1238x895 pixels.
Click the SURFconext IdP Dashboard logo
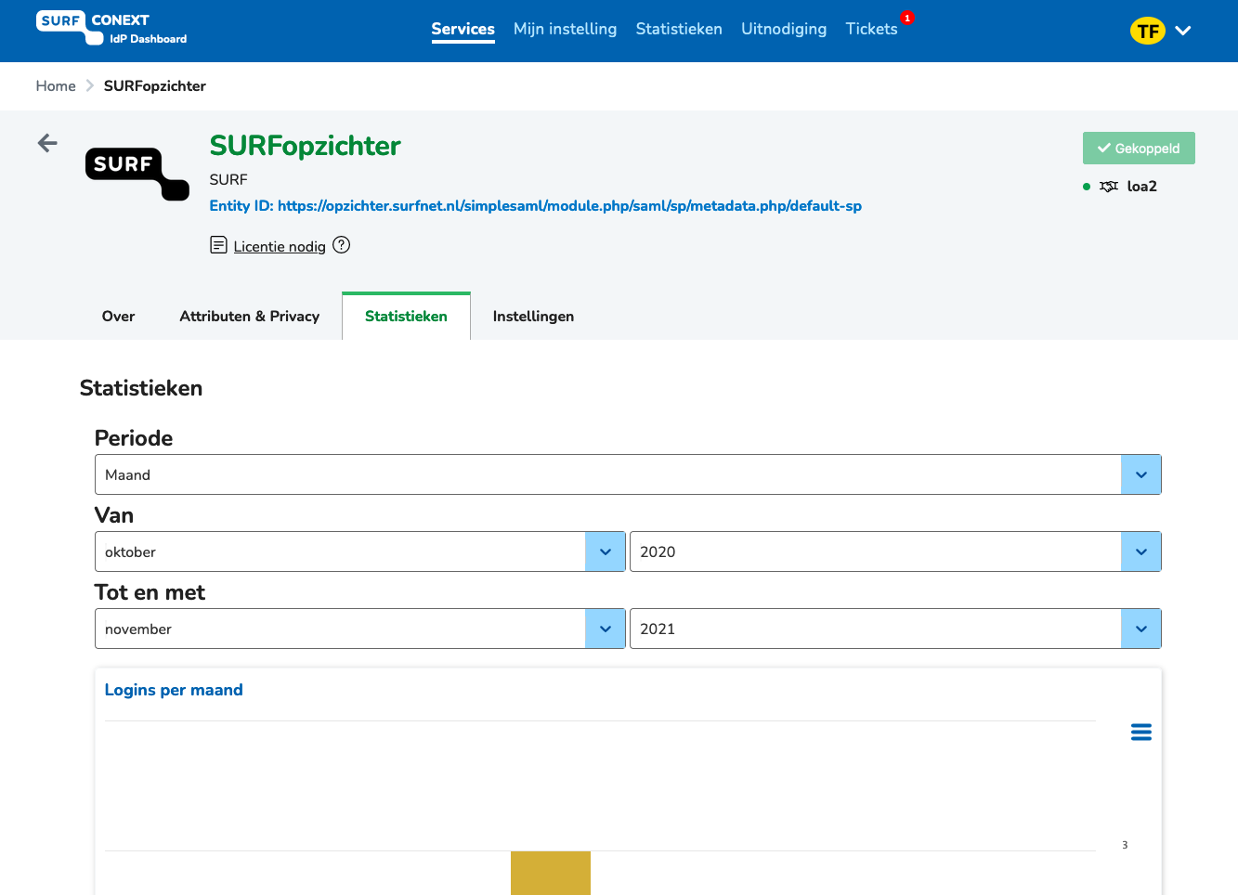[111, 29]
